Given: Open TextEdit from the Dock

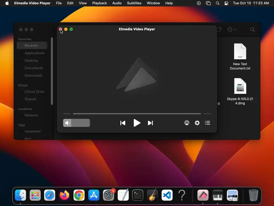Looking at the screenshot, I should [123, 195].
